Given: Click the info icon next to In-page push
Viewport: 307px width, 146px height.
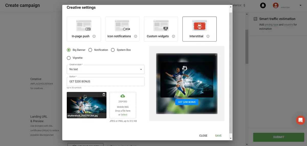Looking at the screenshot, I should point(94,36).
